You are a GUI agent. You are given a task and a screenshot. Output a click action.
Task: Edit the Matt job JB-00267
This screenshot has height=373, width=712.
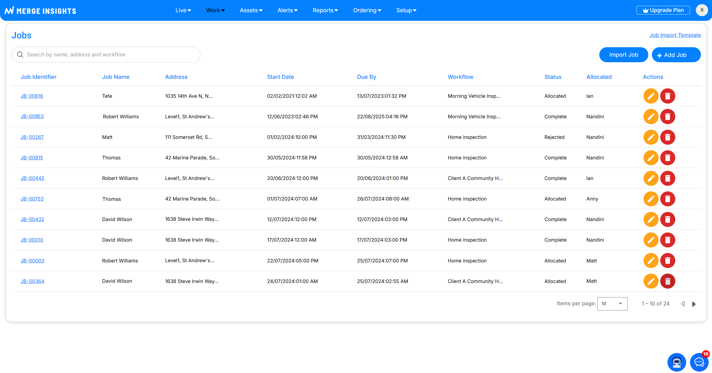[651, 137]
